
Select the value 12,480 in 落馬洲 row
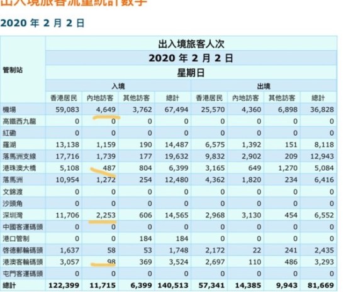coord(177,180)
